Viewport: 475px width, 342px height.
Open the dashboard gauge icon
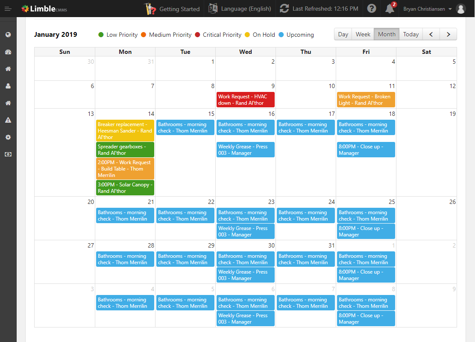[8, 52]
